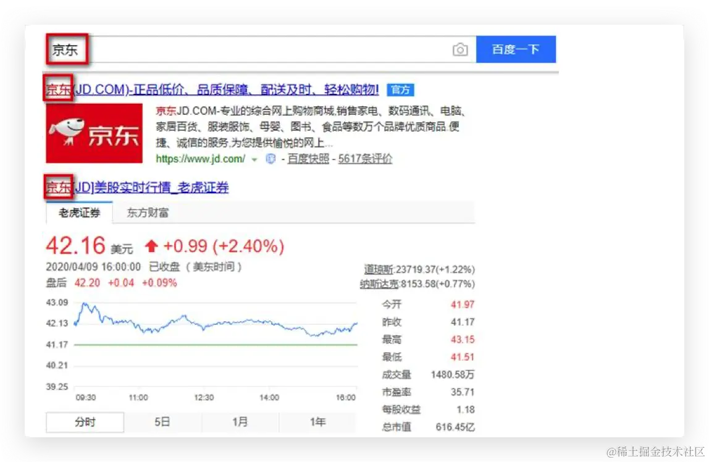Select the 5日 chart range tab
The width and height of the screenshot is (709, 462).
(162, 422)
